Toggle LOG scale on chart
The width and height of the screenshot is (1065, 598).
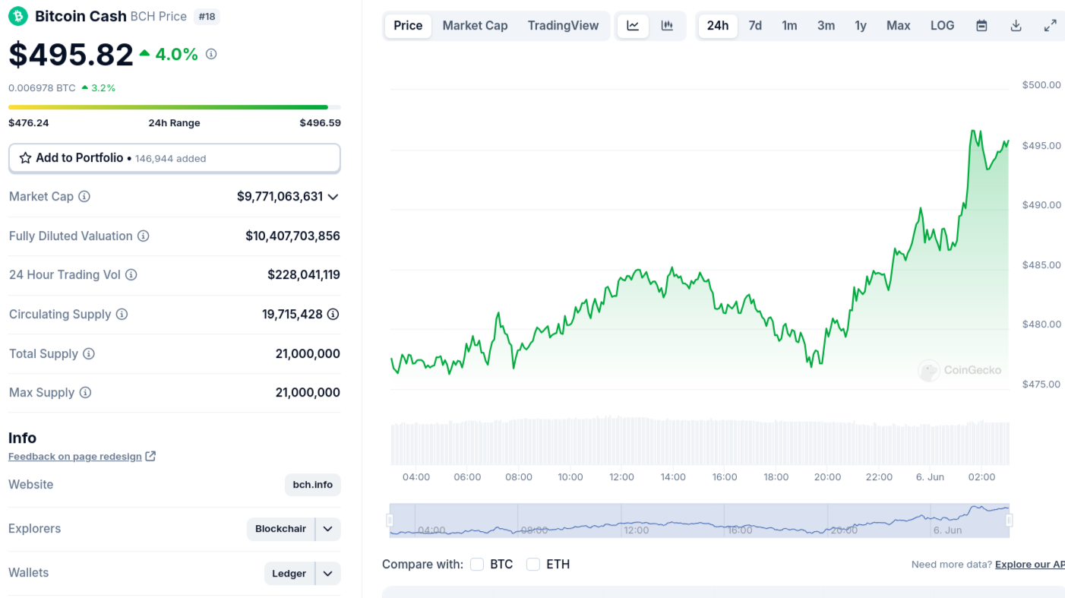[x=942, y=25]
